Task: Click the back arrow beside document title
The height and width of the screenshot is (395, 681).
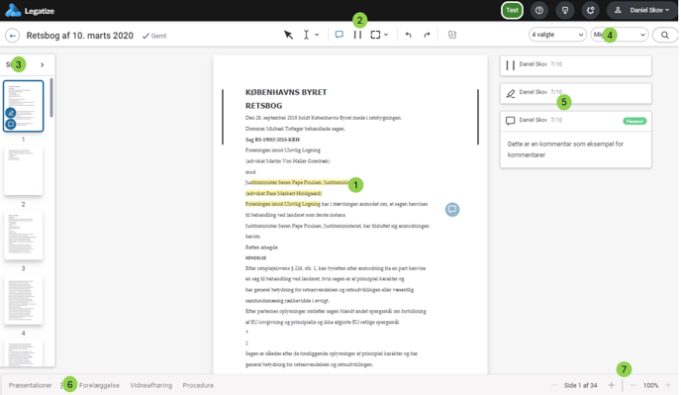Action: coord(13,36)
